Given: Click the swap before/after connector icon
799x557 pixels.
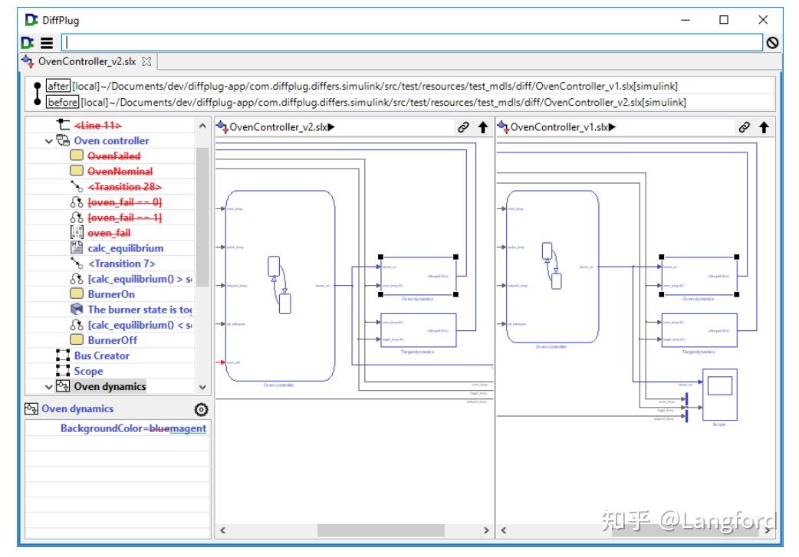Looking at the screenshot, I should pyautogui.click(x=37, y=93).
